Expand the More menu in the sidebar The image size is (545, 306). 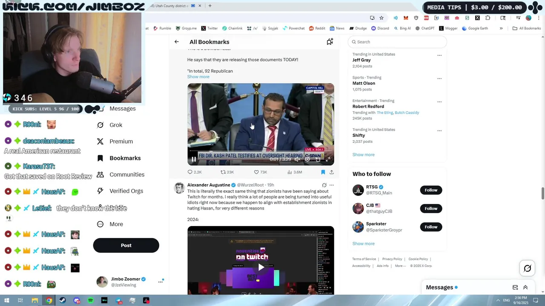point(110,224)
